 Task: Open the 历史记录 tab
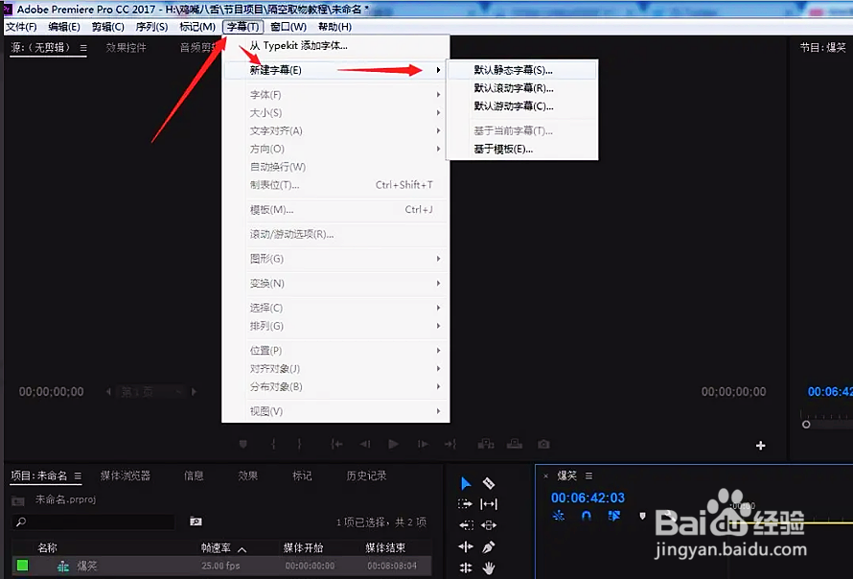[x=367, y=475]
